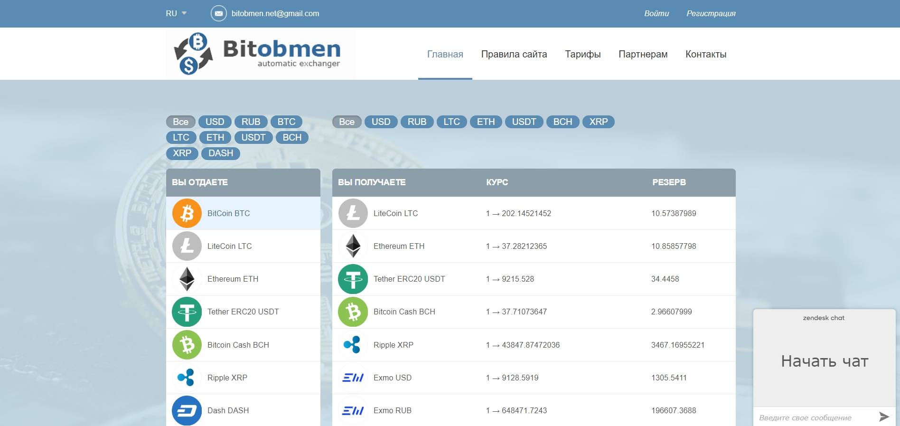Click the Bitobmen logo
The width and height of the screenshot is (900, 426).
click(x=261, y=54)
